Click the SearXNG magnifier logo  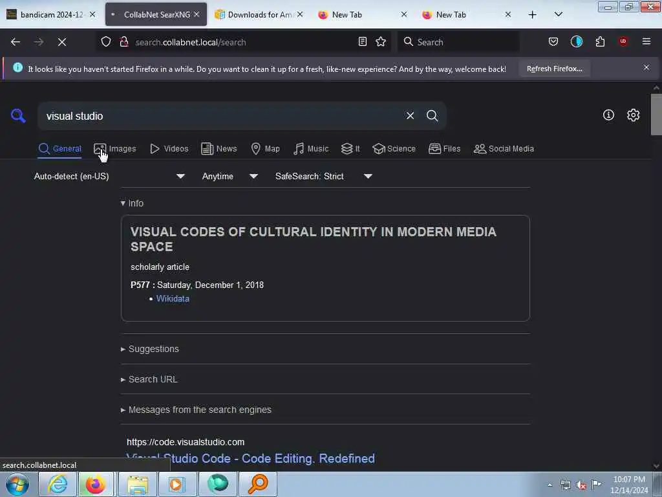click(18, 115)
